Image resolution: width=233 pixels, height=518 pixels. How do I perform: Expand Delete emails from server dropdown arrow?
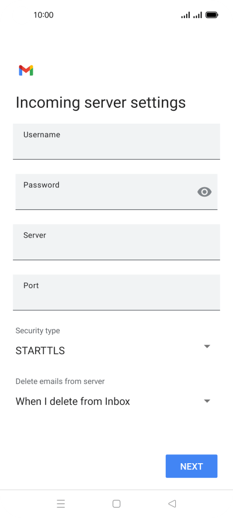click(207, 401)
